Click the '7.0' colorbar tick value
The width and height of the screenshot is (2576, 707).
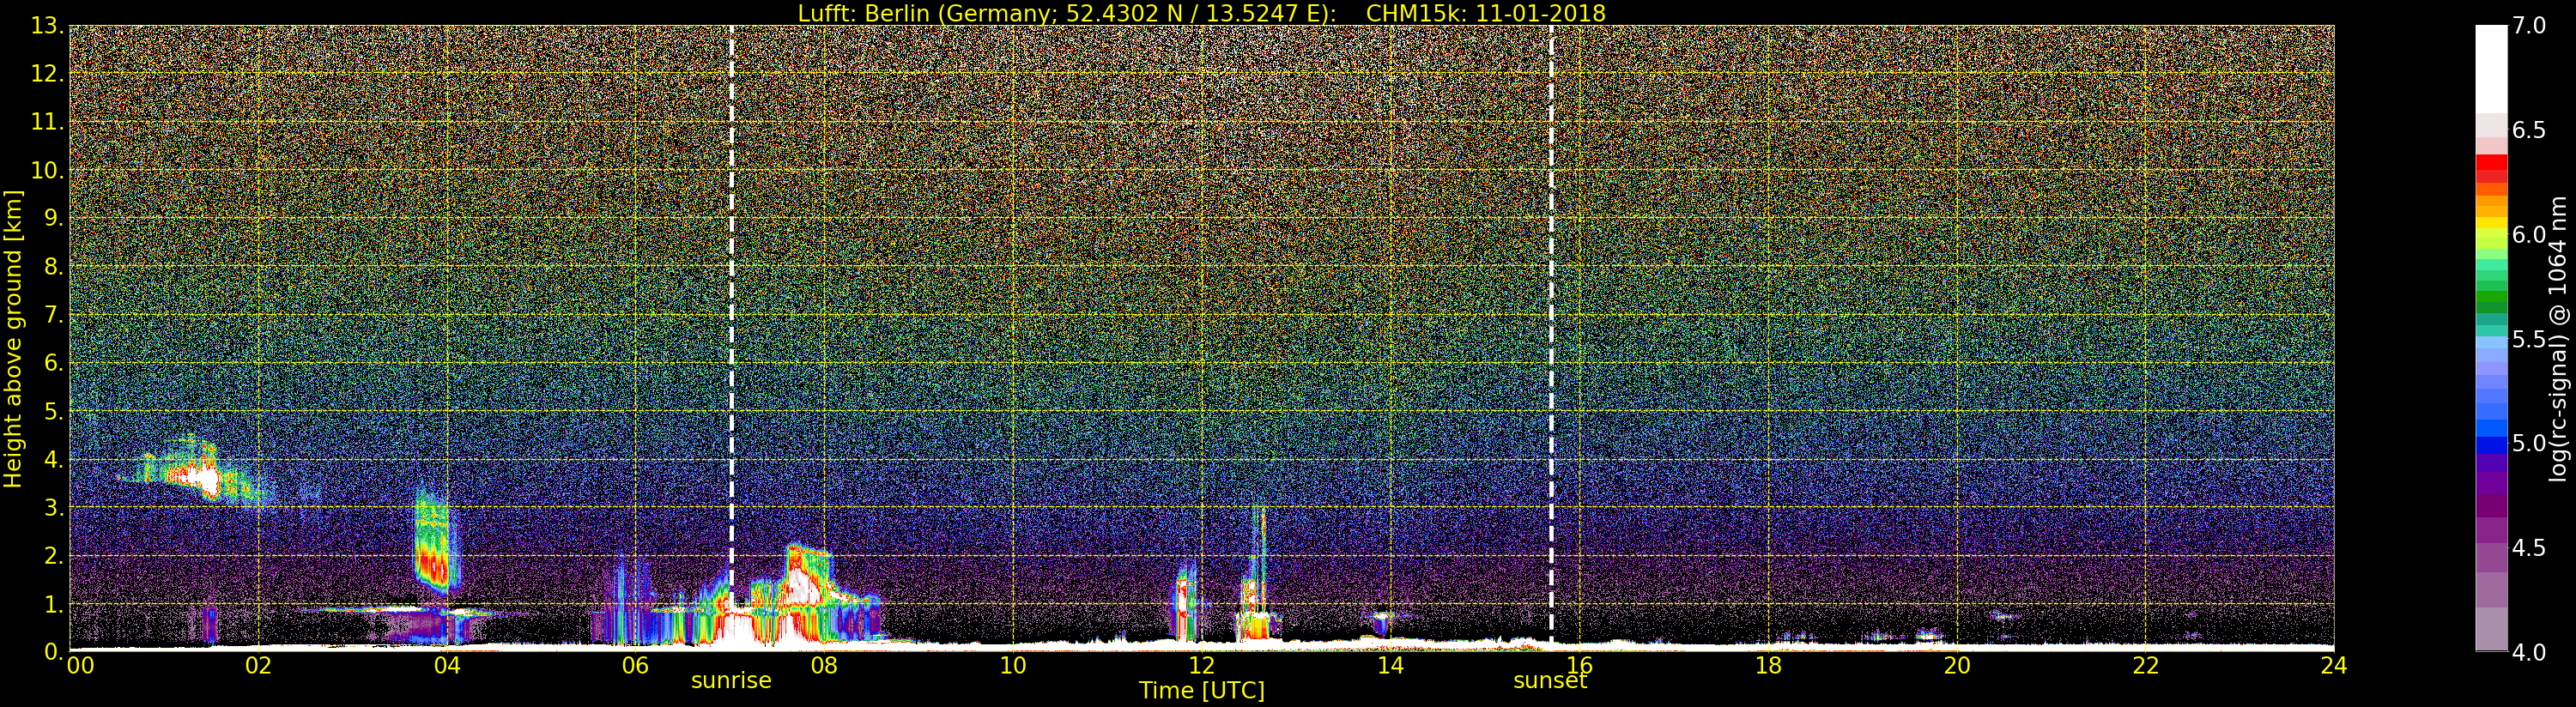coord(2529,26)
